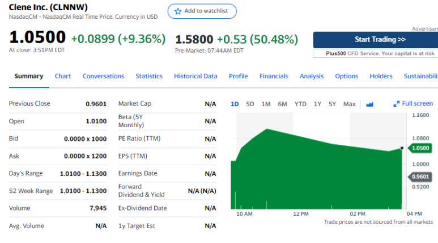
Task: Select the 5D chart range
Action: (x=250, y=104)
